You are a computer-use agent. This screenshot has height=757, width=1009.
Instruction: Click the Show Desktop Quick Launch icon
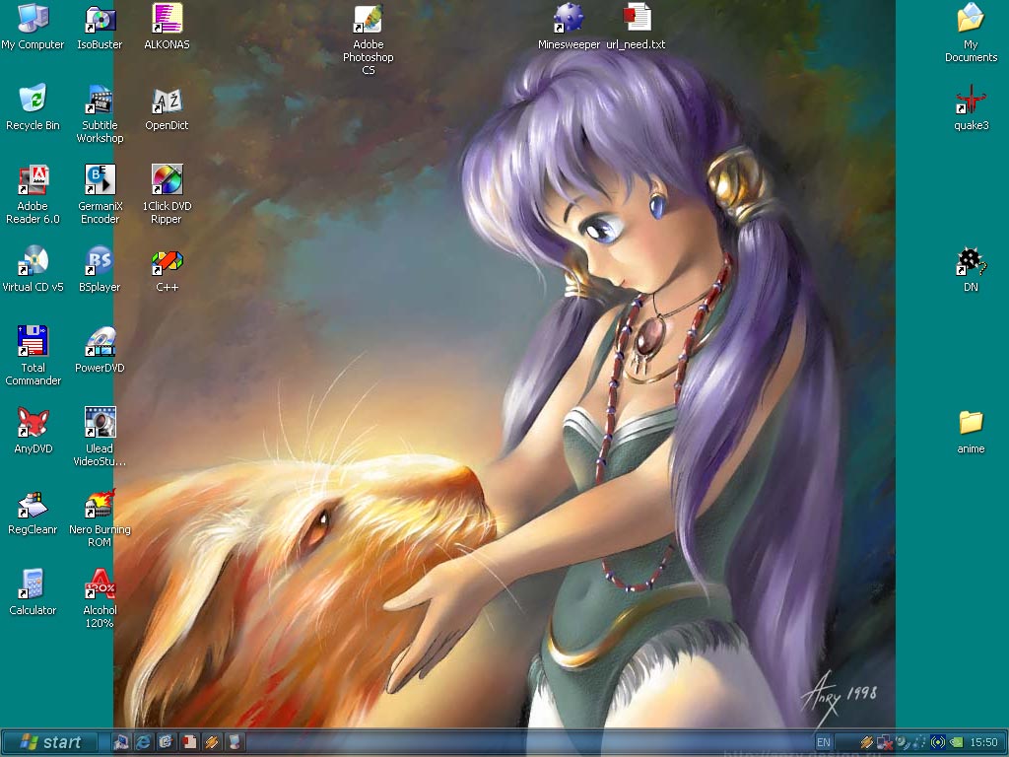(122, 742)
